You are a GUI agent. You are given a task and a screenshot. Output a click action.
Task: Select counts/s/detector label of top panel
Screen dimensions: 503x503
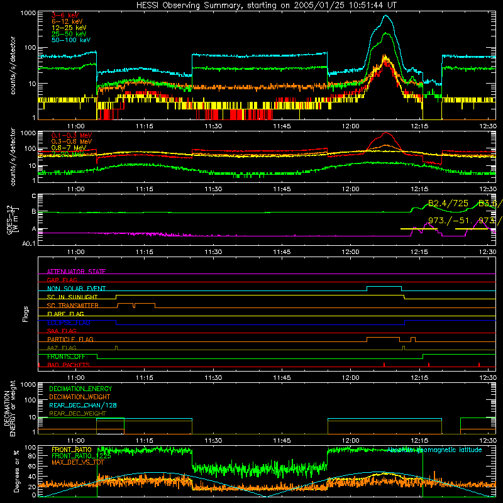pyautogui.click(x=13, y=65)
